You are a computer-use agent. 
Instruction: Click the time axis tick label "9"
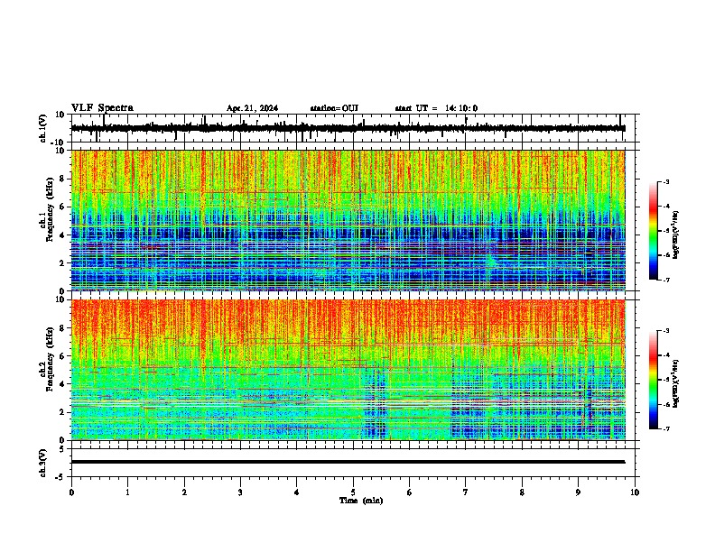tap(578, 492)
